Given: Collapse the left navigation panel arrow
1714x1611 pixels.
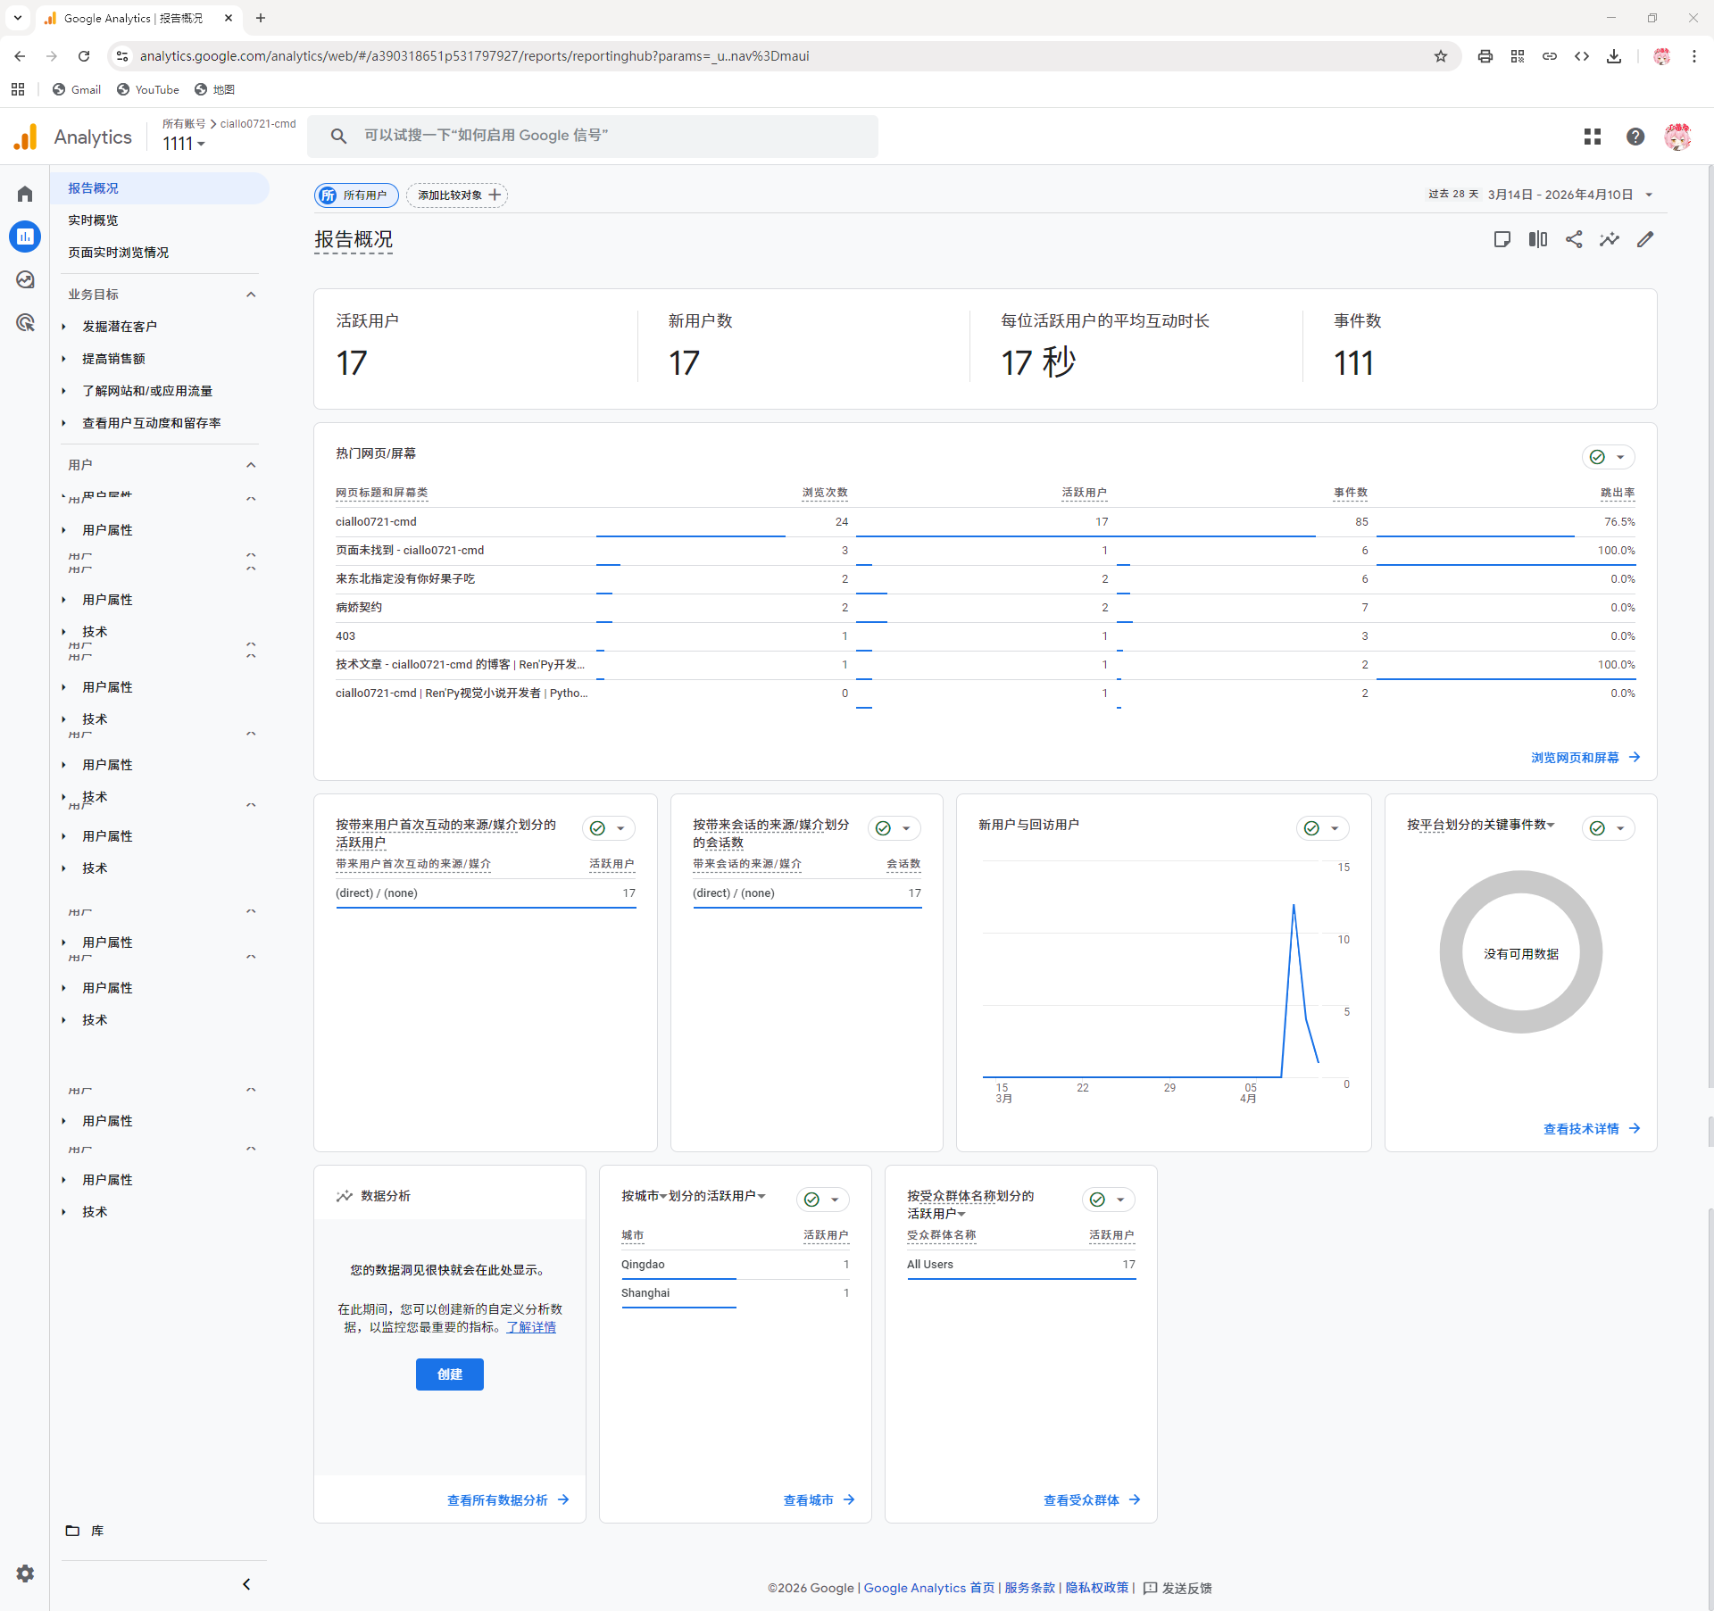Looking at the screenshot, I should (246, 1584).
